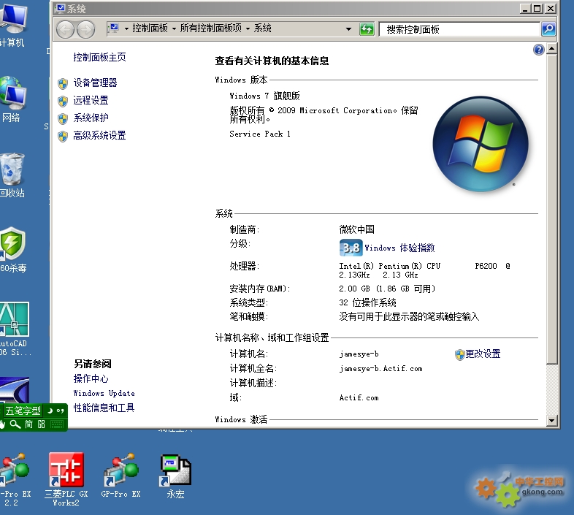Viewport: 574px width, 515px height.
Task: Expand the dropdown arrow before 控制面板
Action: click(x=126, y=28)
